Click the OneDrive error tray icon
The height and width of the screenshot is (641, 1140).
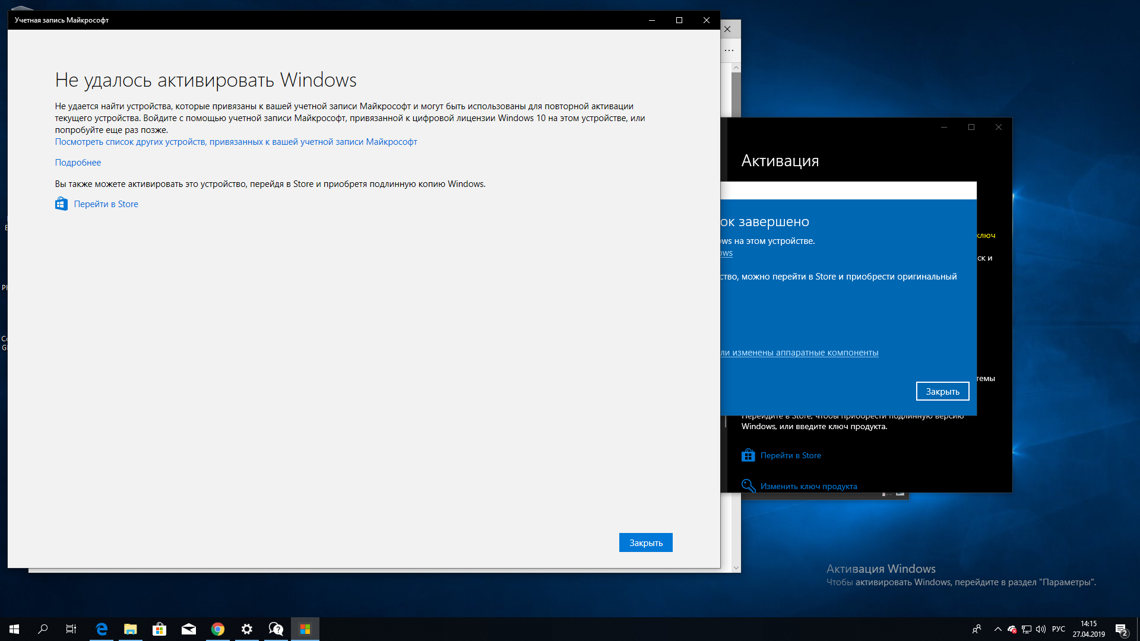click(x=1012, y=629)
